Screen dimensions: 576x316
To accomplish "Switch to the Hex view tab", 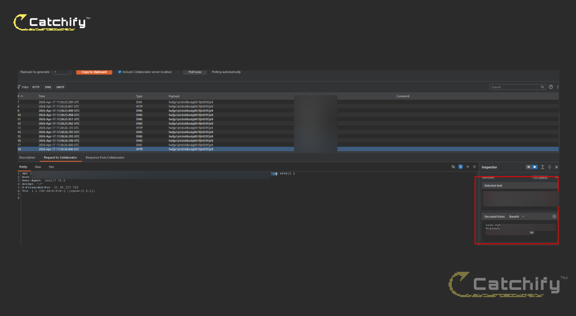I will coord(51,167).
